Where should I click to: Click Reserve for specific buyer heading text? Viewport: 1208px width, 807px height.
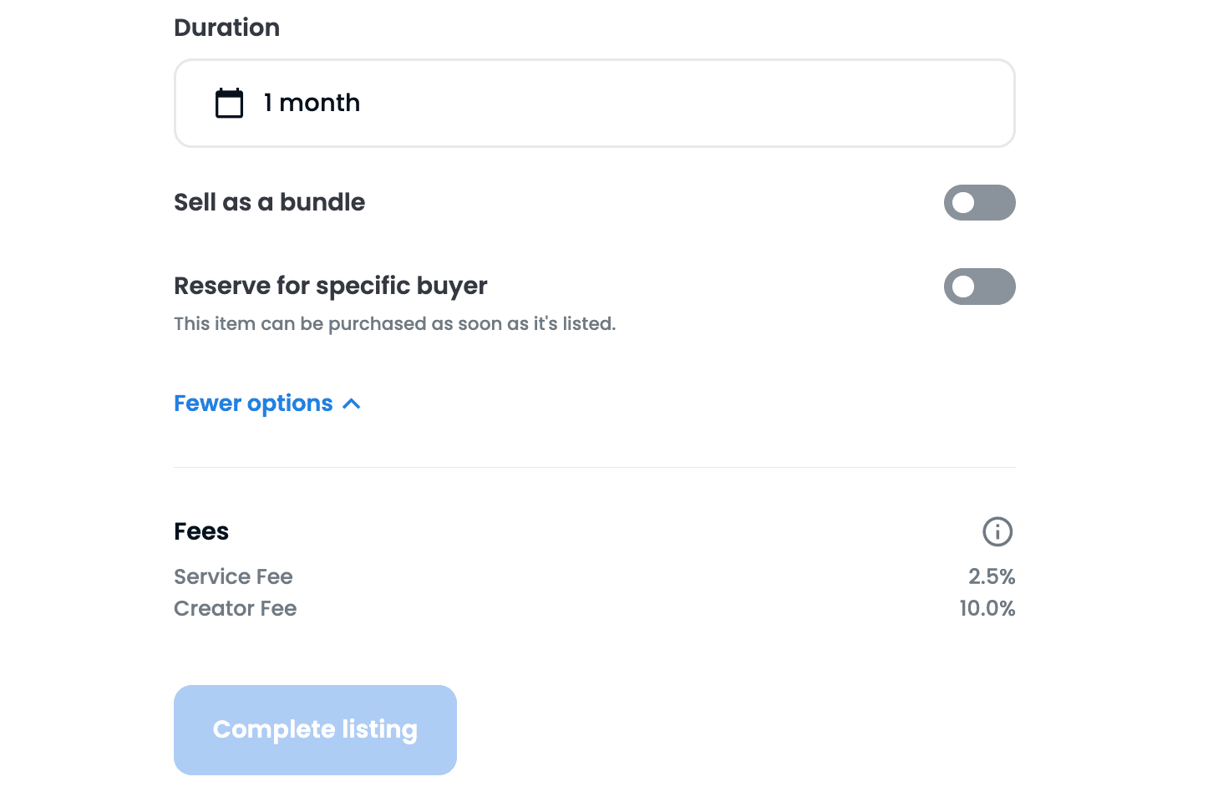pyautogui.click(x=330, y=286)
